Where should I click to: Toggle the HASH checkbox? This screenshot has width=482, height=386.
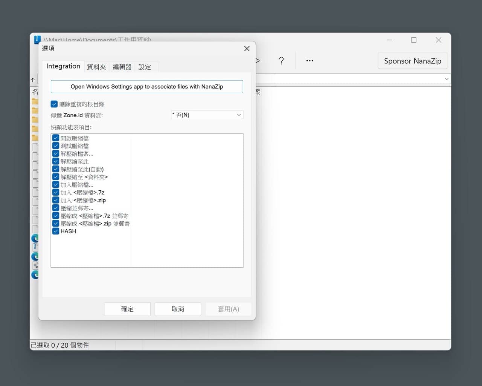point(56,231)
